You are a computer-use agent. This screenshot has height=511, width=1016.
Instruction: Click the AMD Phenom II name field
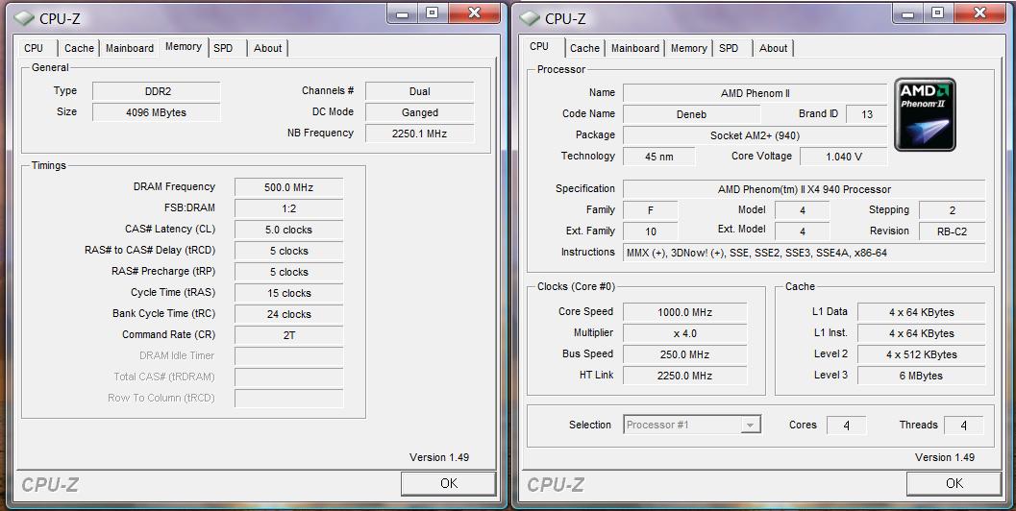[755, 93]
